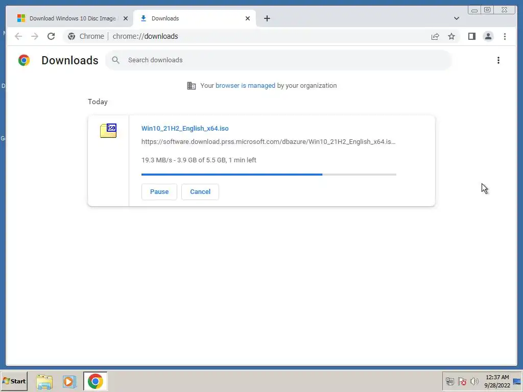Click the download progress bar
Viewport: 523px width, 392px height.
coord(269,175)
